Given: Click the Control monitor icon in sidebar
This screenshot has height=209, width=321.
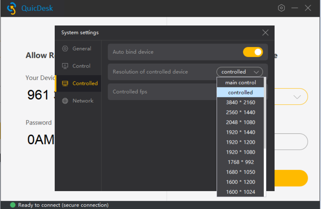Looking at the screenshot, I should click(x=65, y=66).
